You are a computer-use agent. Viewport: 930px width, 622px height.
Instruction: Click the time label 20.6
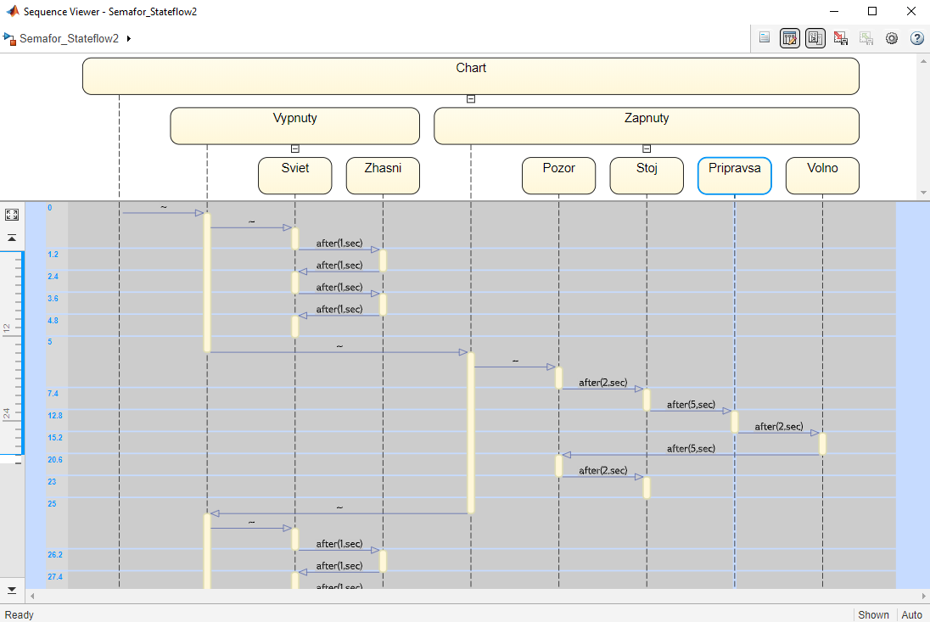[x=55, y=460]
